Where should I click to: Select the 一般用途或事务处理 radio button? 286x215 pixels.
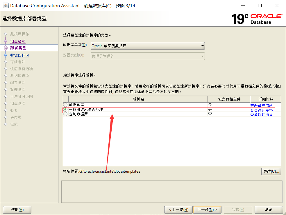click(x=65, y=110)
